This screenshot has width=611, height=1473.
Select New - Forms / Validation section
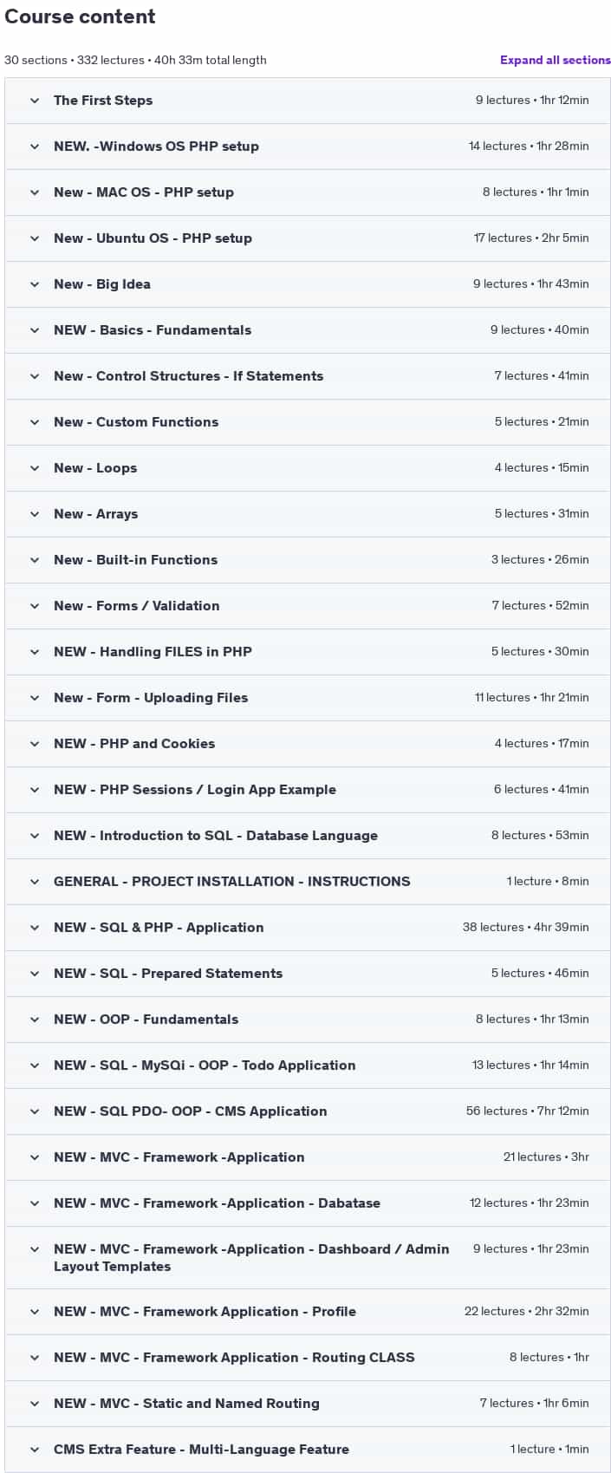pos(308,606)
